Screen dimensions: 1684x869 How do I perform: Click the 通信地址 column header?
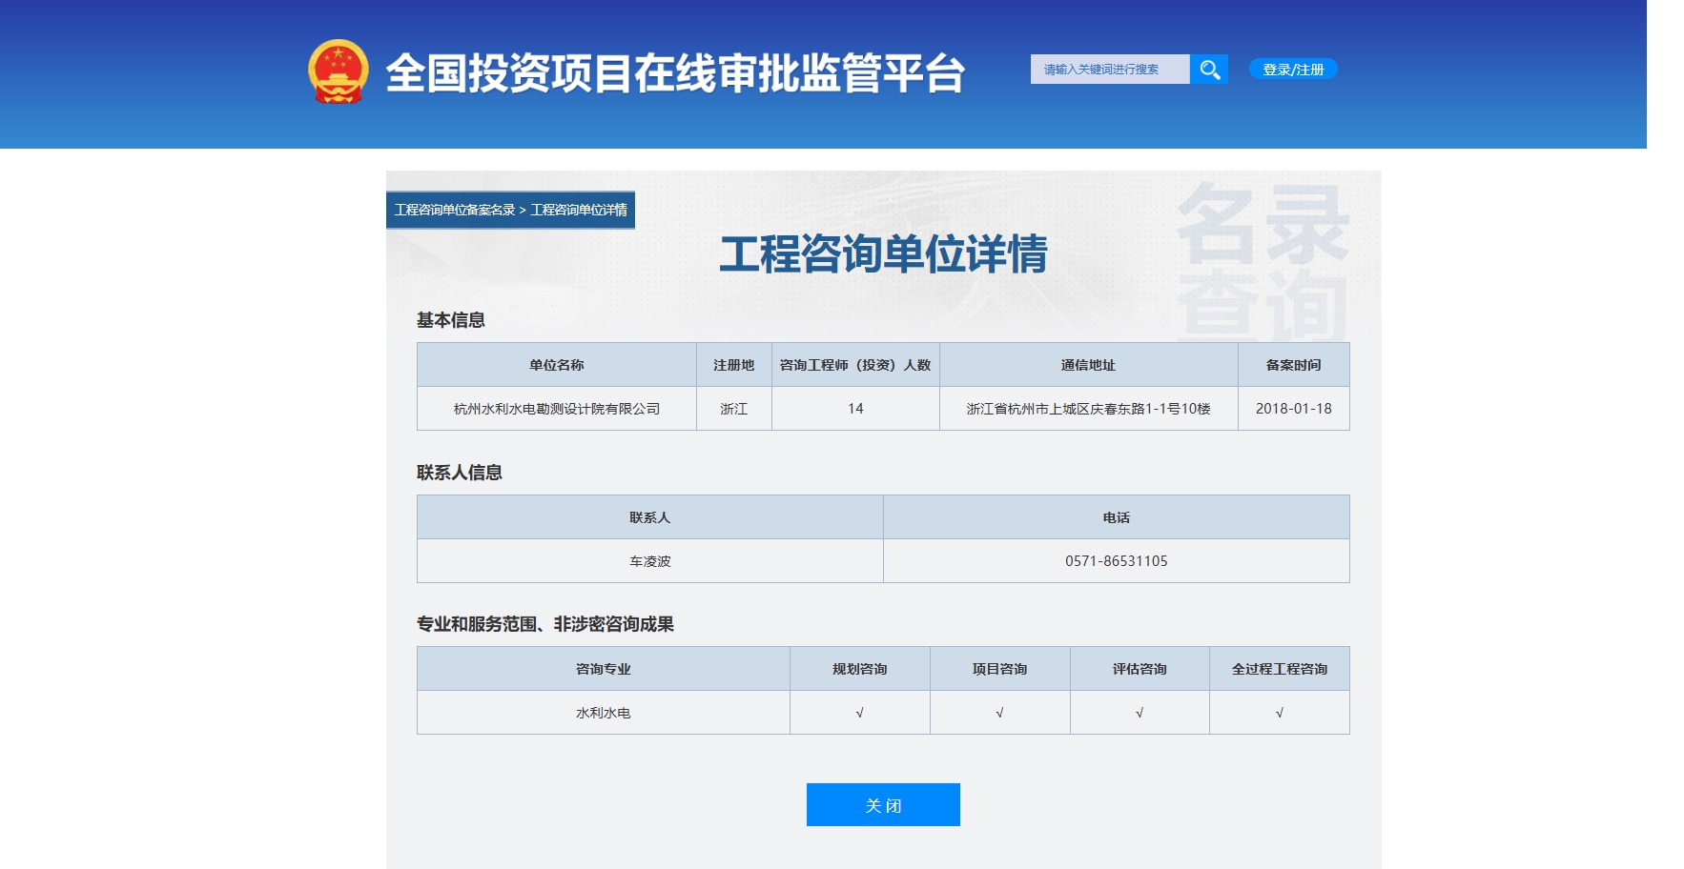(x=1088, y=365)
